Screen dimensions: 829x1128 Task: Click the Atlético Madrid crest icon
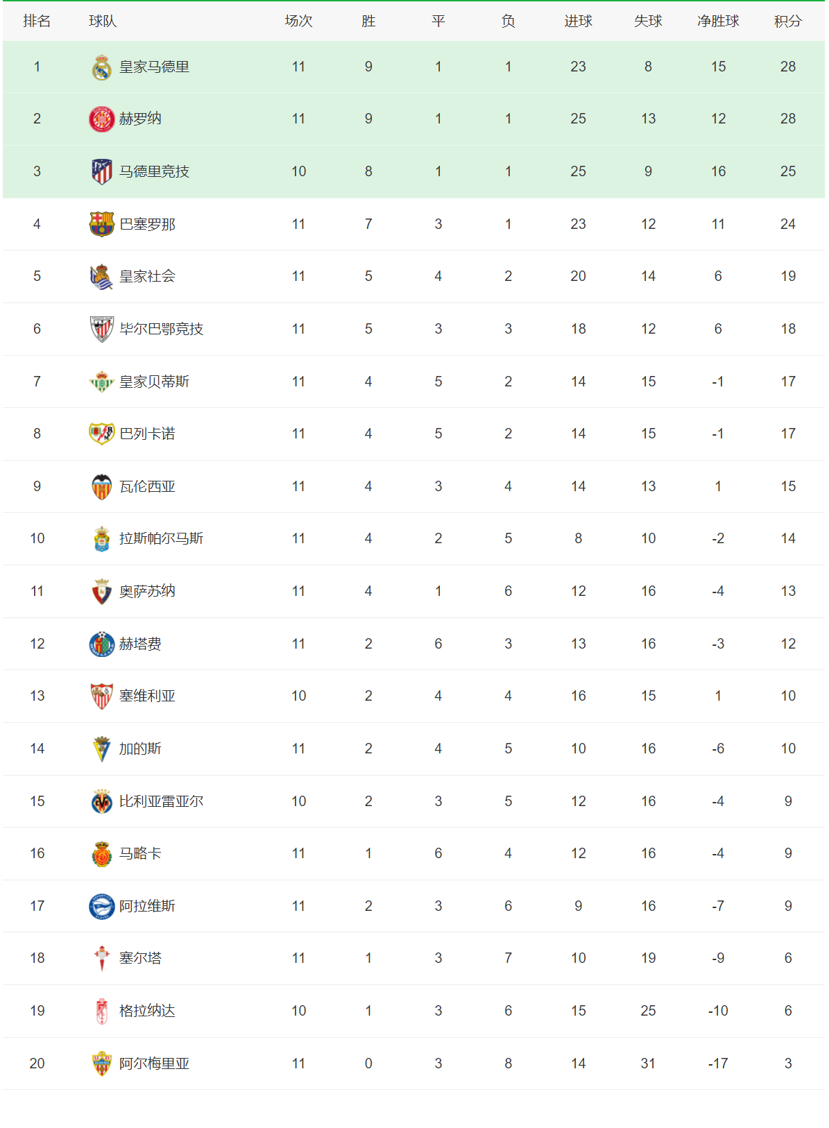click(102, 171)
